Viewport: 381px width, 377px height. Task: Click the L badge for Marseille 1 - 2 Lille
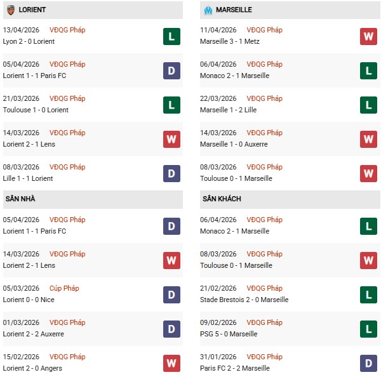pos(368,105)
